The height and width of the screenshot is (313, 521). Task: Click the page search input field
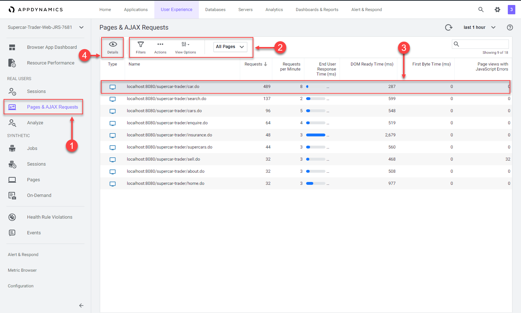pyautogui.click(x=480, y=44)
